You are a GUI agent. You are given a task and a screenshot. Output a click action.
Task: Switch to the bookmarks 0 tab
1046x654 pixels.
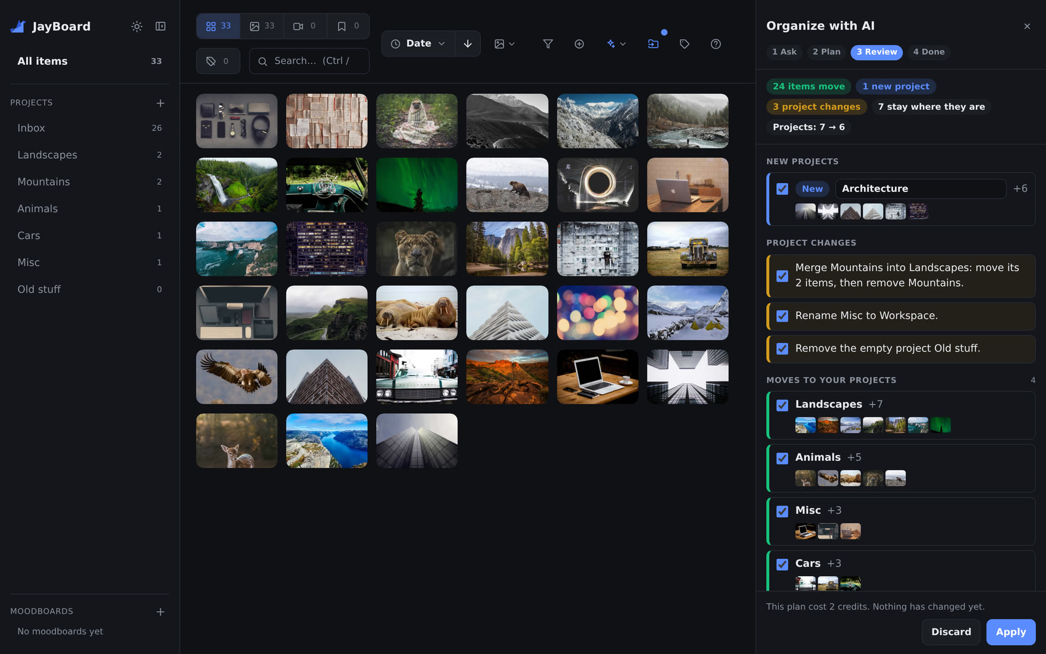point(348,26)
